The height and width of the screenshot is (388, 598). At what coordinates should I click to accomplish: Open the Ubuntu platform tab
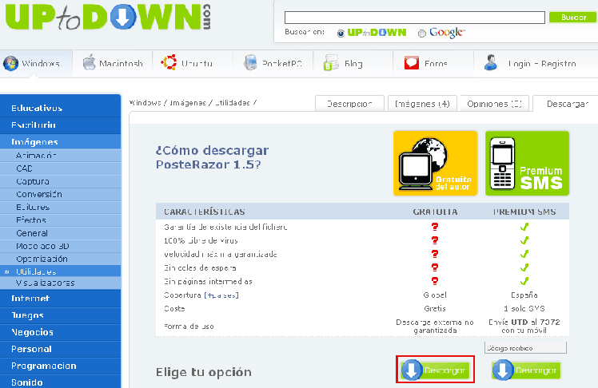pyautogui.click(x=193, y=64)
